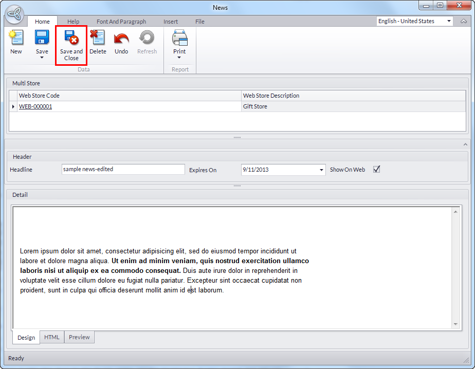Viewport: 475px width, 369px height.
Task: Click the splitter grip below the Header section
Action: tap(237, 186)
